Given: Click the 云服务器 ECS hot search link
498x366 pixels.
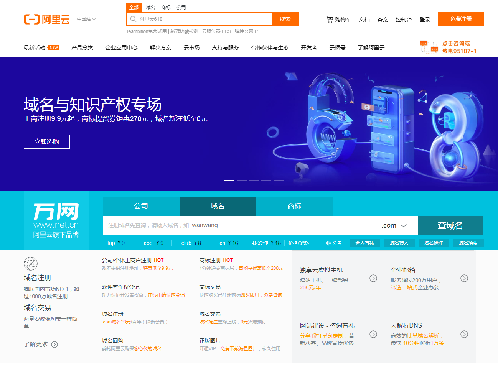Looking at the screenshot, I should tap(217, 31).
